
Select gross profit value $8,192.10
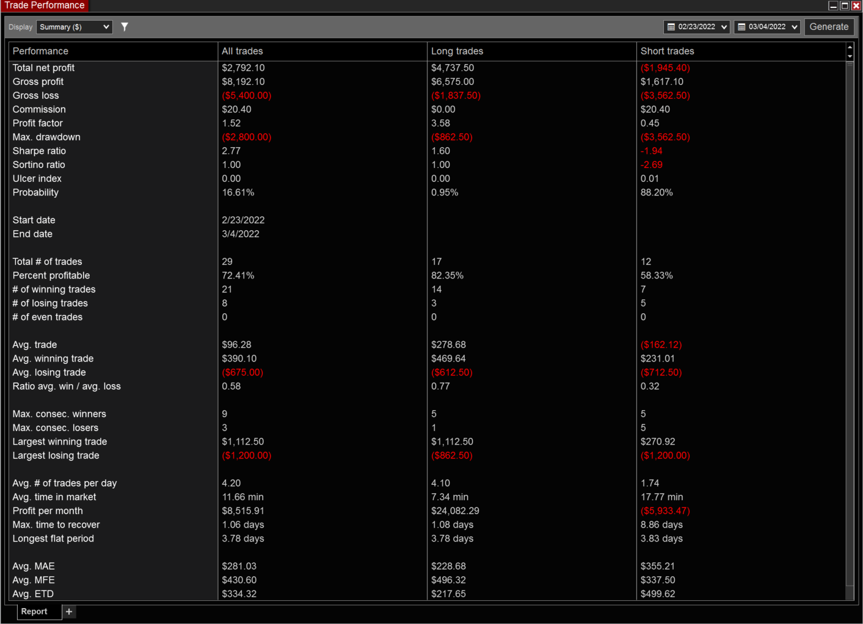coord(243,82)
